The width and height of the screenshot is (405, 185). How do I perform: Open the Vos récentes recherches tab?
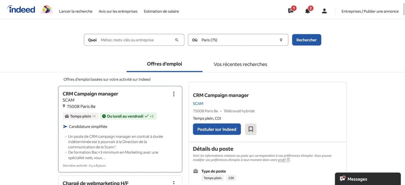(240, 64)
